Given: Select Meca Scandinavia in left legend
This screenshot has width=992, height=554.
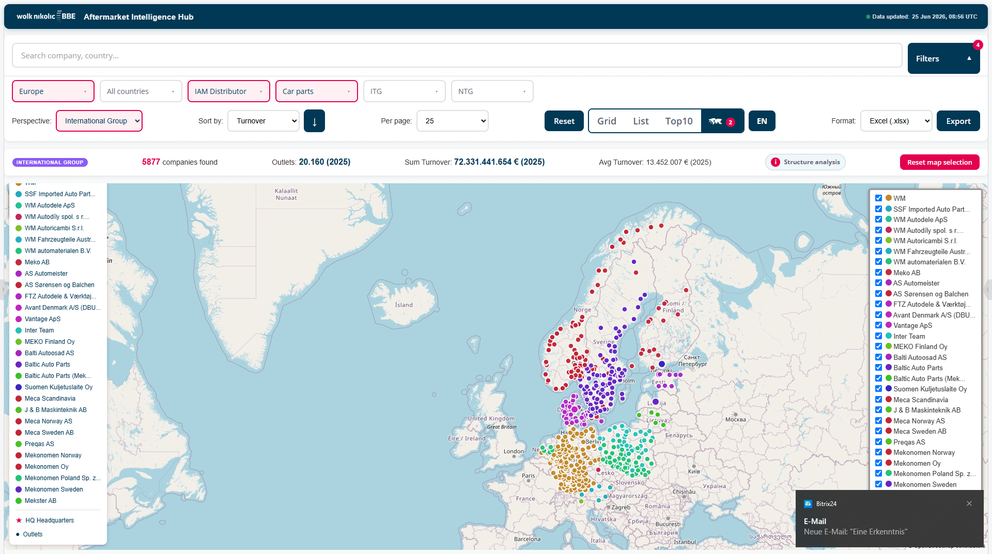Looking at the screenshot, I should pyautogui.click(x=50, y=399).
